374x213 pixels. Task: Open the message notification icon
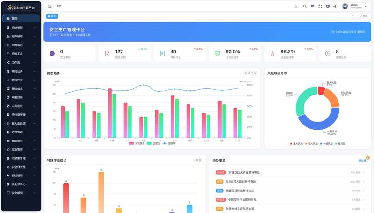[312, 6]
